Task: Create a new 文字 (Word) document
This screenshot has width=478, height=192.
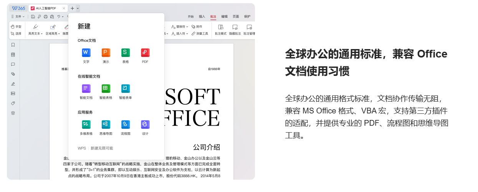Action: (86, 53)
